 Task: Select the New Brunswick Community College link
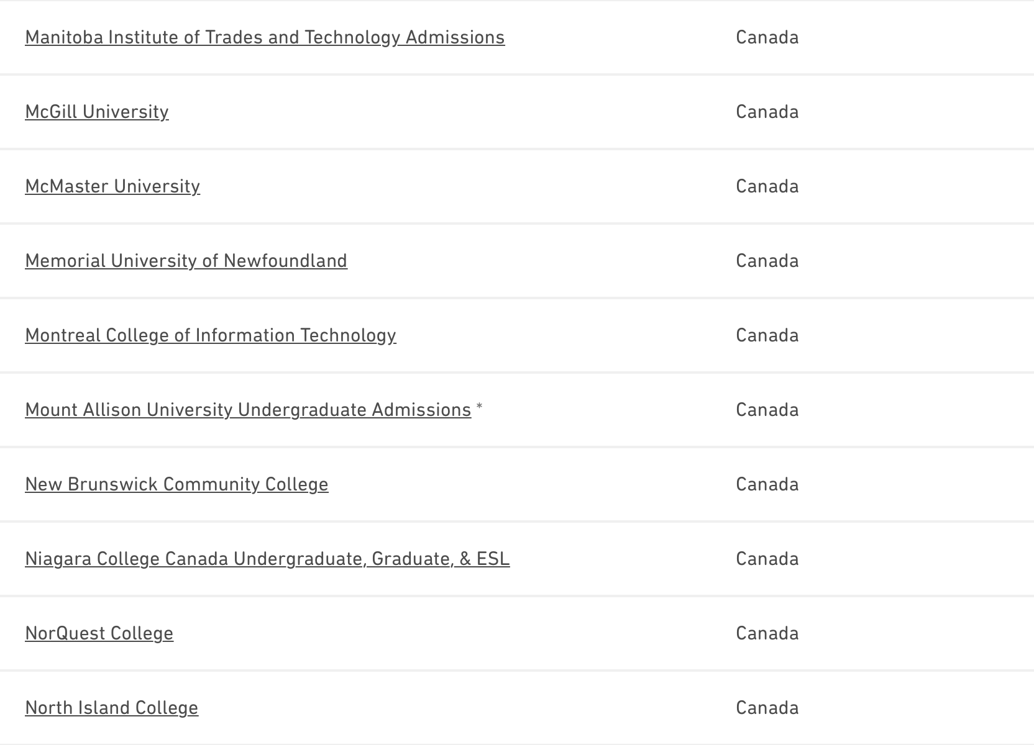coord(176,484)
